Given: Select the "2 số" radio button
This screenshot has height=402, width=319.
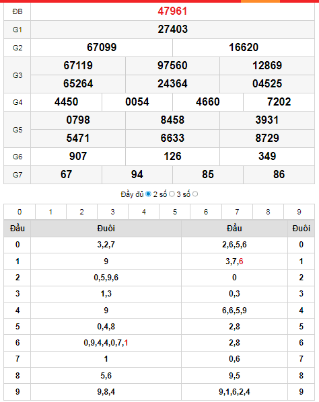Looking at the screenshot, I should 172,194.
